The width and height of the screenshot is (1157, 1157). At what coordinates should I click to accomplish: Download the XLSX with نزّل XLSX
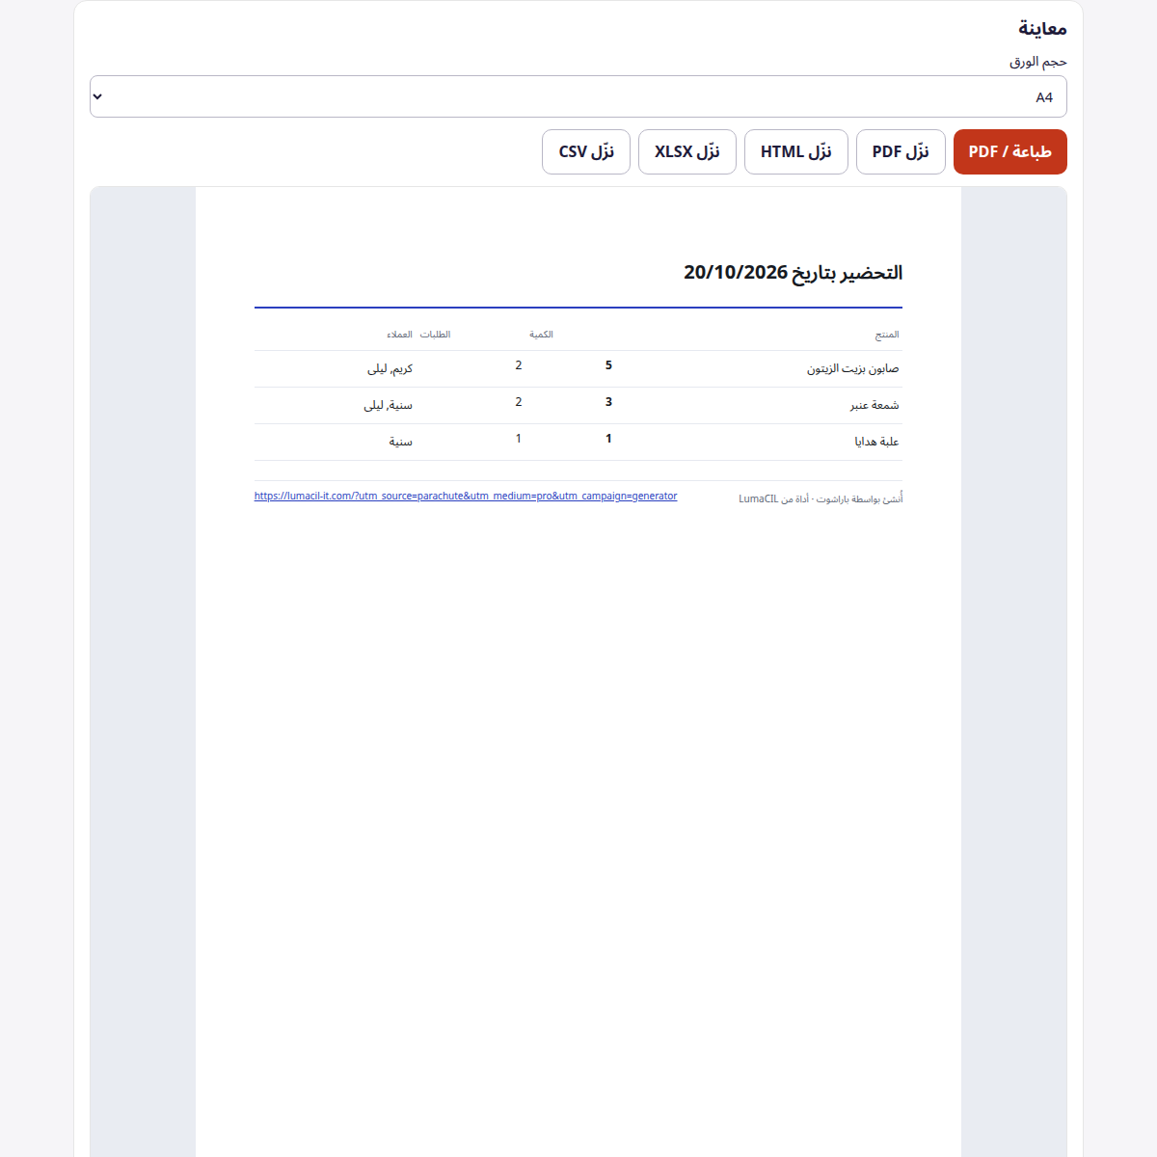coord(687,152)
